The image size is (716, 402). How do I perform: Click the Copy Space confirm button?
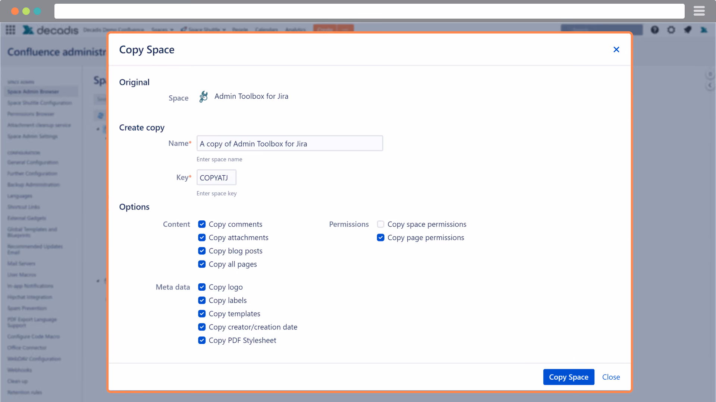(x=569, y=377)
